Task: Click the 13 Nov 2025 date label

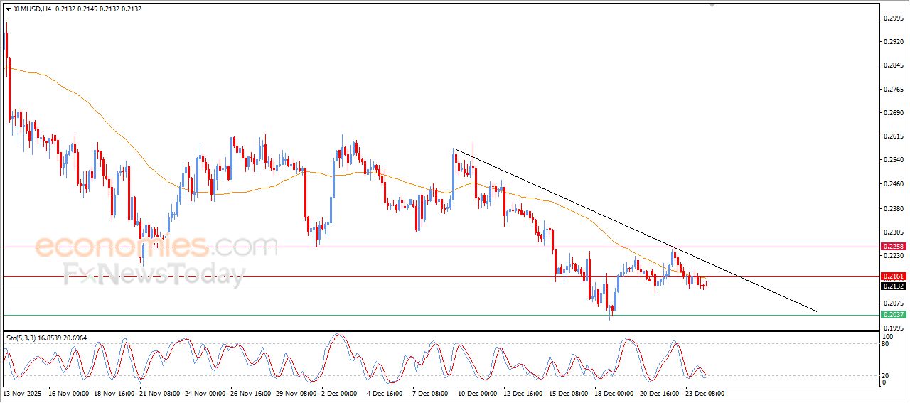Action: click(23, 392)
